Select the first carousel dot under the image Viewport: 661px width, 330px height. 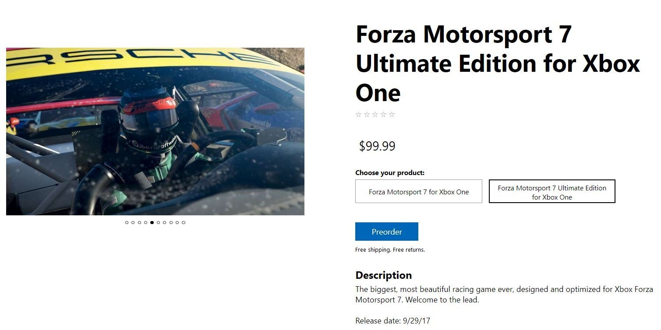tap(127, 222)
